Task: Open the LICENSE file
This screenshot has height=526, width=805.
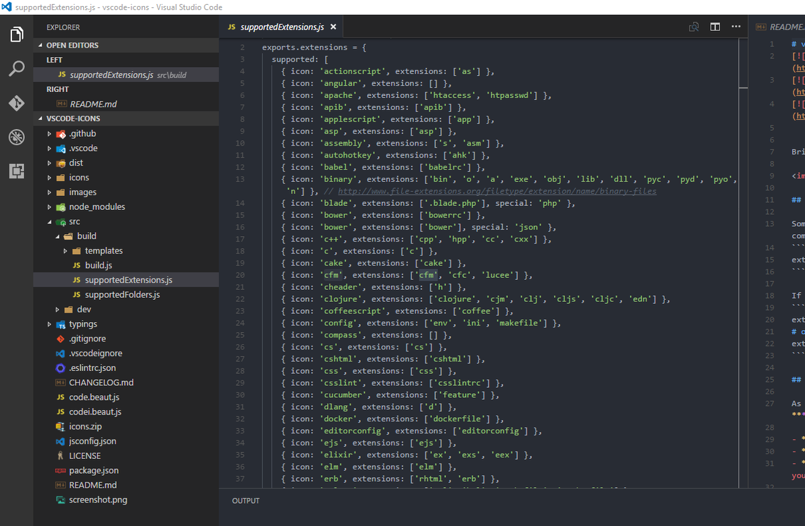Action: pos(126,456)
